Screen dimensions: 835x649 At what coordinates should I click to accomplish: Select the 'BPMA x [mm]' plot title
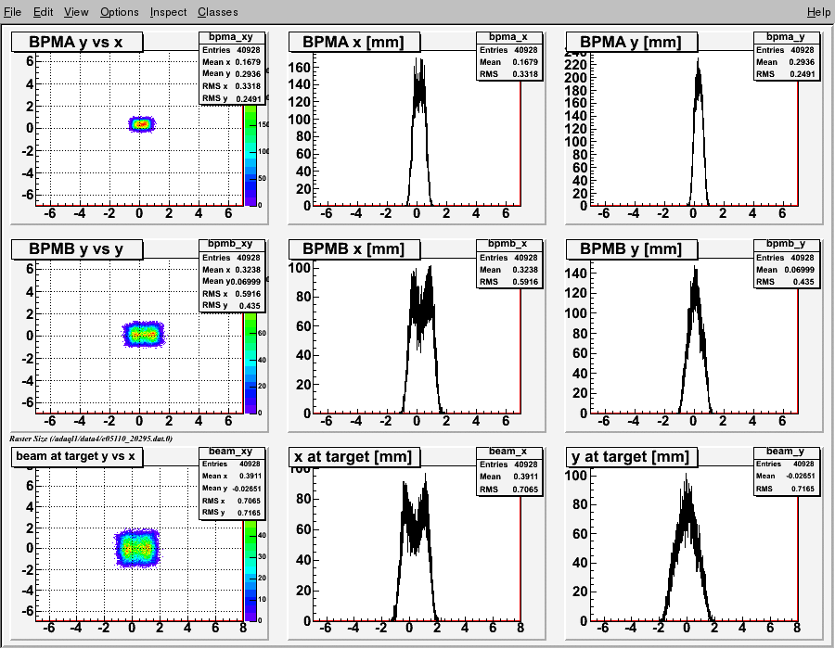click(354, 42)
